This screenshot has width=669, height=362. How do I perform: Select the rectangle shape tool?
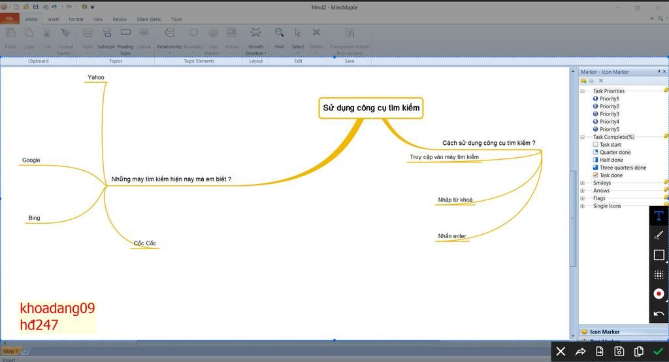click(659, 254)
